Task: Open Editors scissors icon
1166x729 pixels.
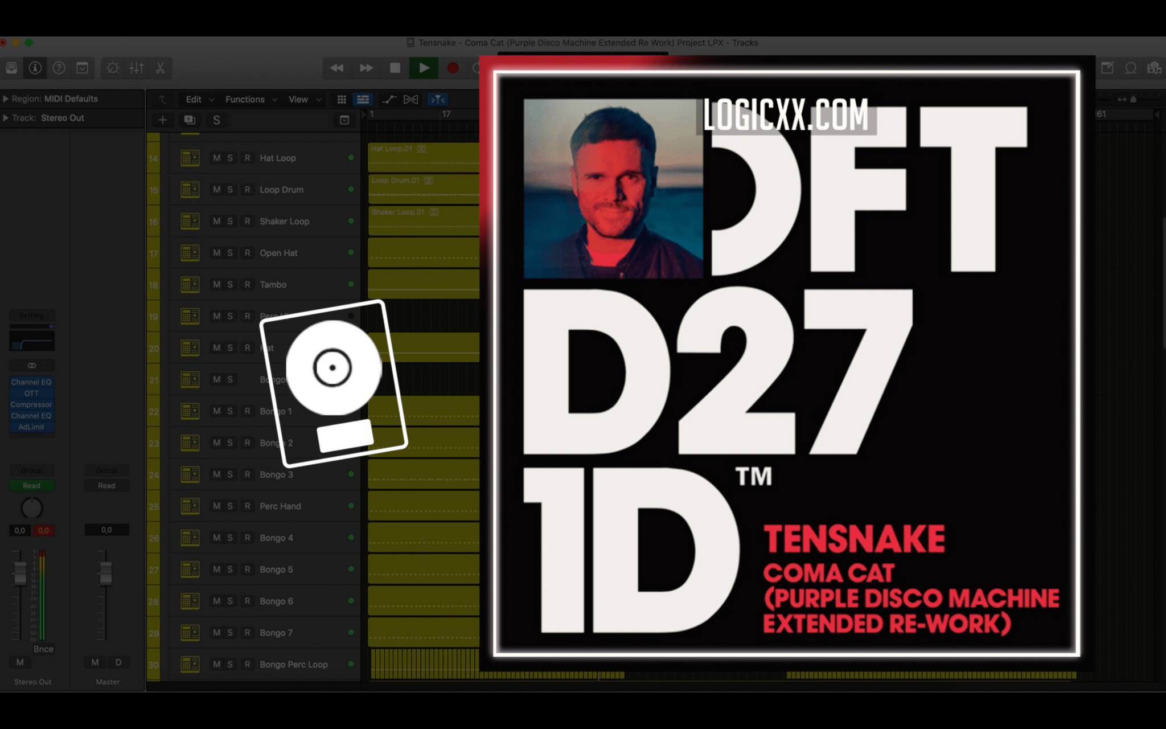Action: [x=161, y=68]
